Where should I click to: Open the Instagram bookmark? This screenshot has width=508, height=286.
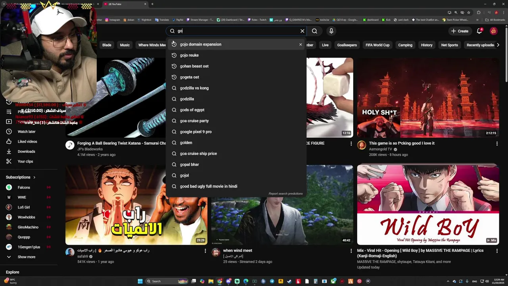pyautogui.click(x=113, y=20)
